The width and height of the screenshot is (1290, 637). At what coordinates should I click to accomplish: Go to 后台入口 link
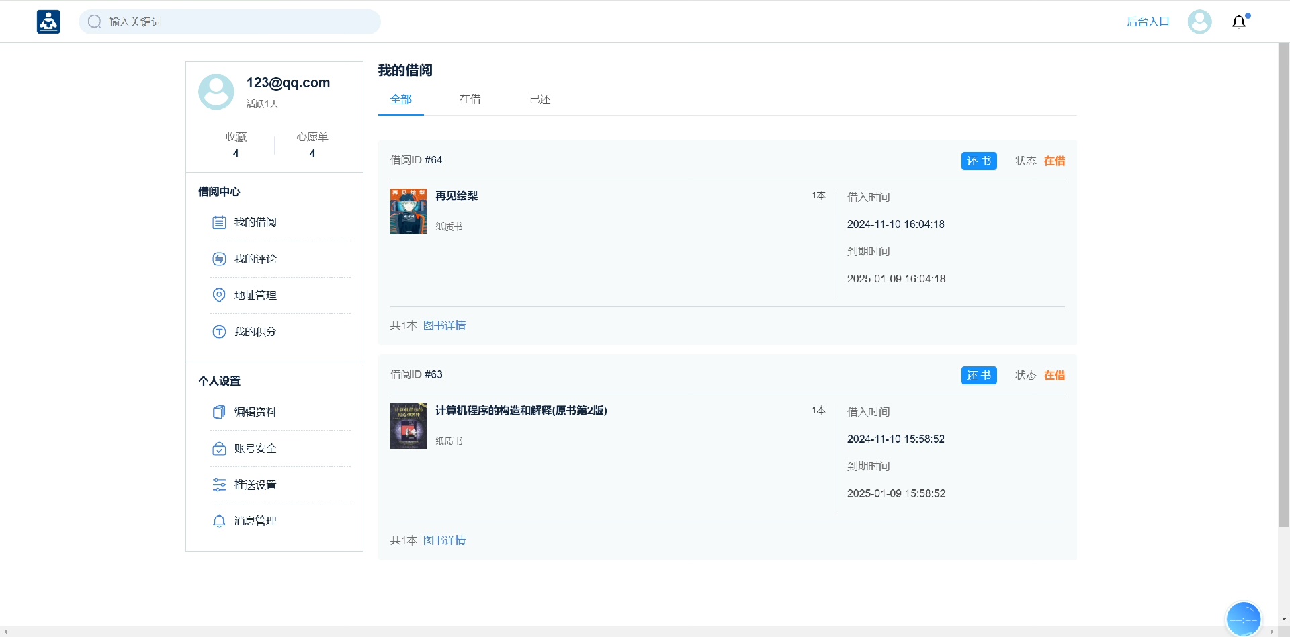pos(1148,22)
